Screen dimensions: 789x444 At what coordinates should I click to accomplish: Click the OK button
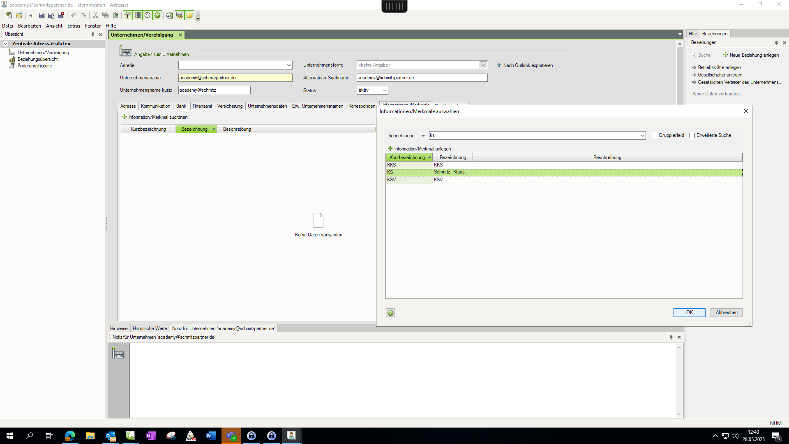point(689,312)
